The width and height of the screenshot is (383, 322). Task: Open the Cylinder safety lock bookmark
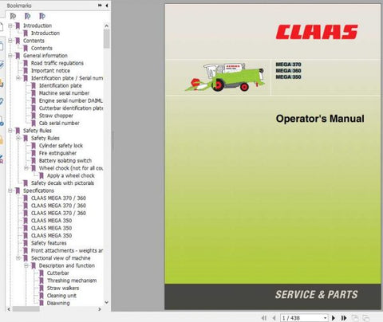tap(61, 146)
